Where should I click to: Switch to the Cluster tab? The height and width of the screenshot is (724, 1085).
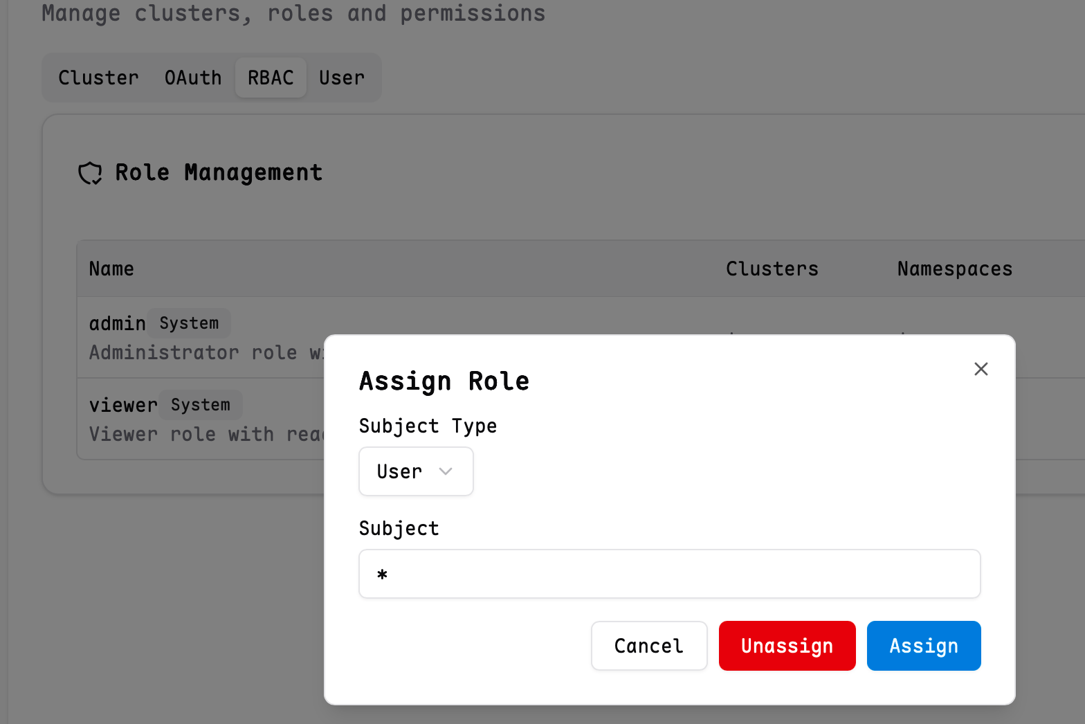coord(98,78)
